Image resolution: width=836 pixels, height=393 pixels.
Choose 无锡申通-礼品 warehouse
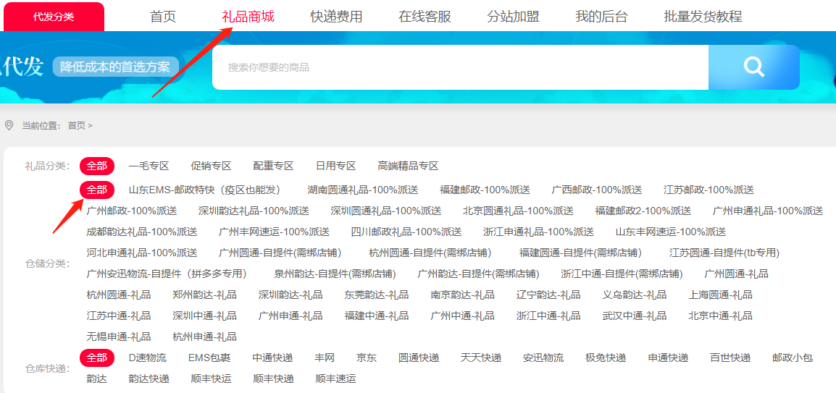(118, 337)
